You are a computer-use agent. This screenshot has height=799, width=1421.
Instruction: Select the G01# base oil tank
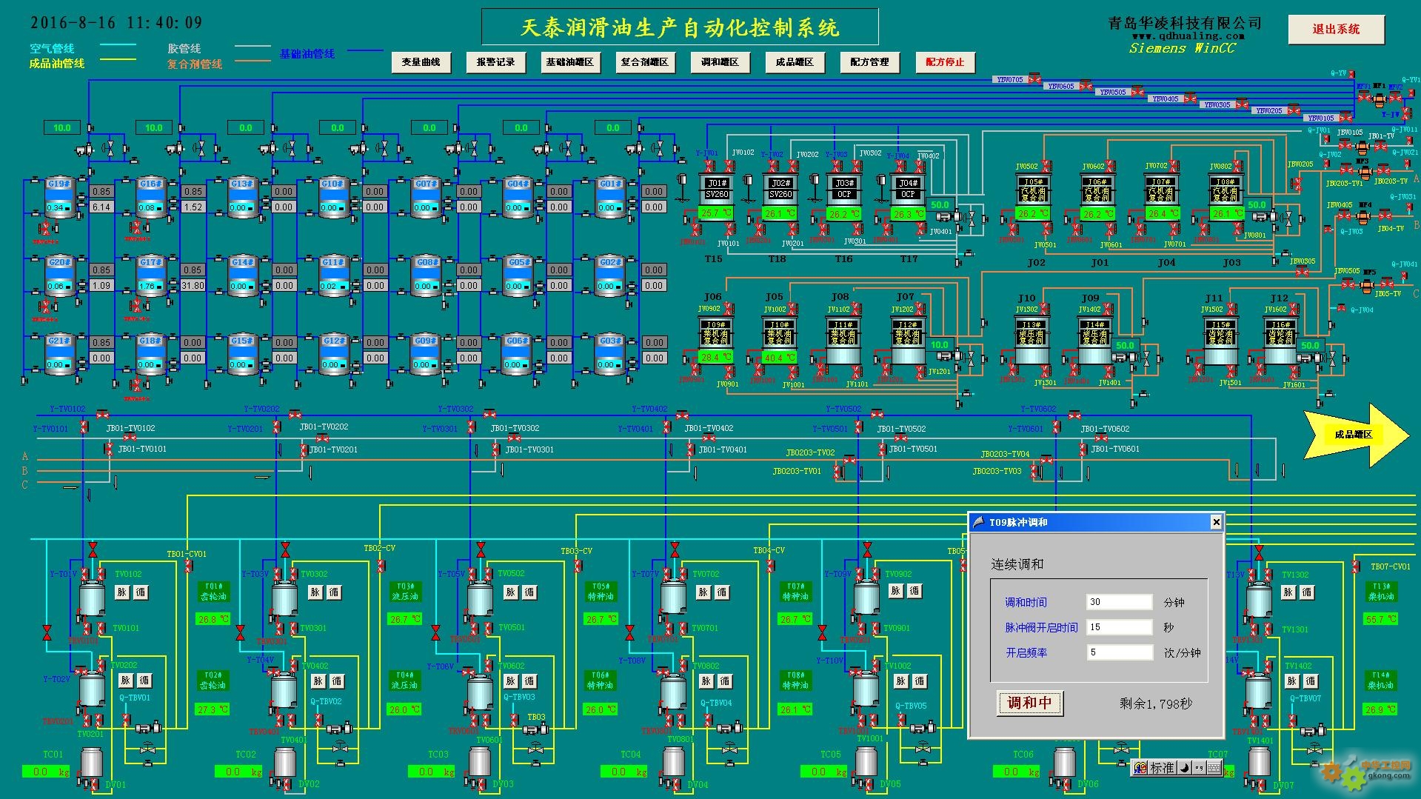[x=610, y=197]
